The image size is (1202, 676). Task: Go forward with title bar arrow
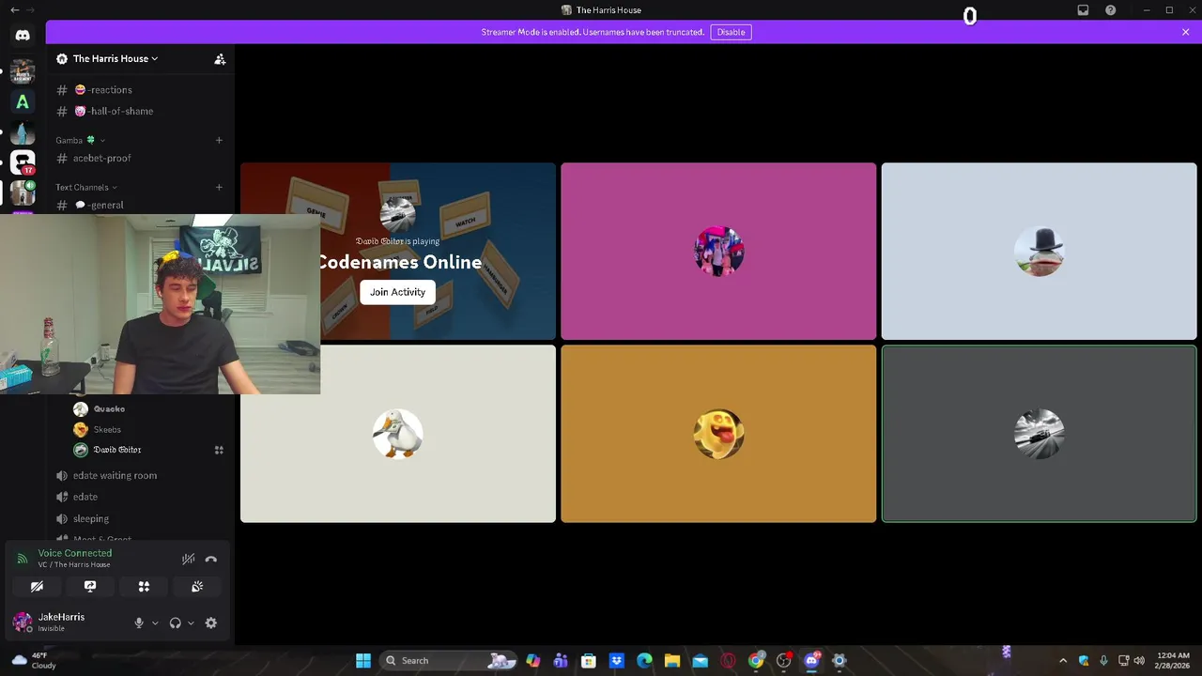pos(31,10)
